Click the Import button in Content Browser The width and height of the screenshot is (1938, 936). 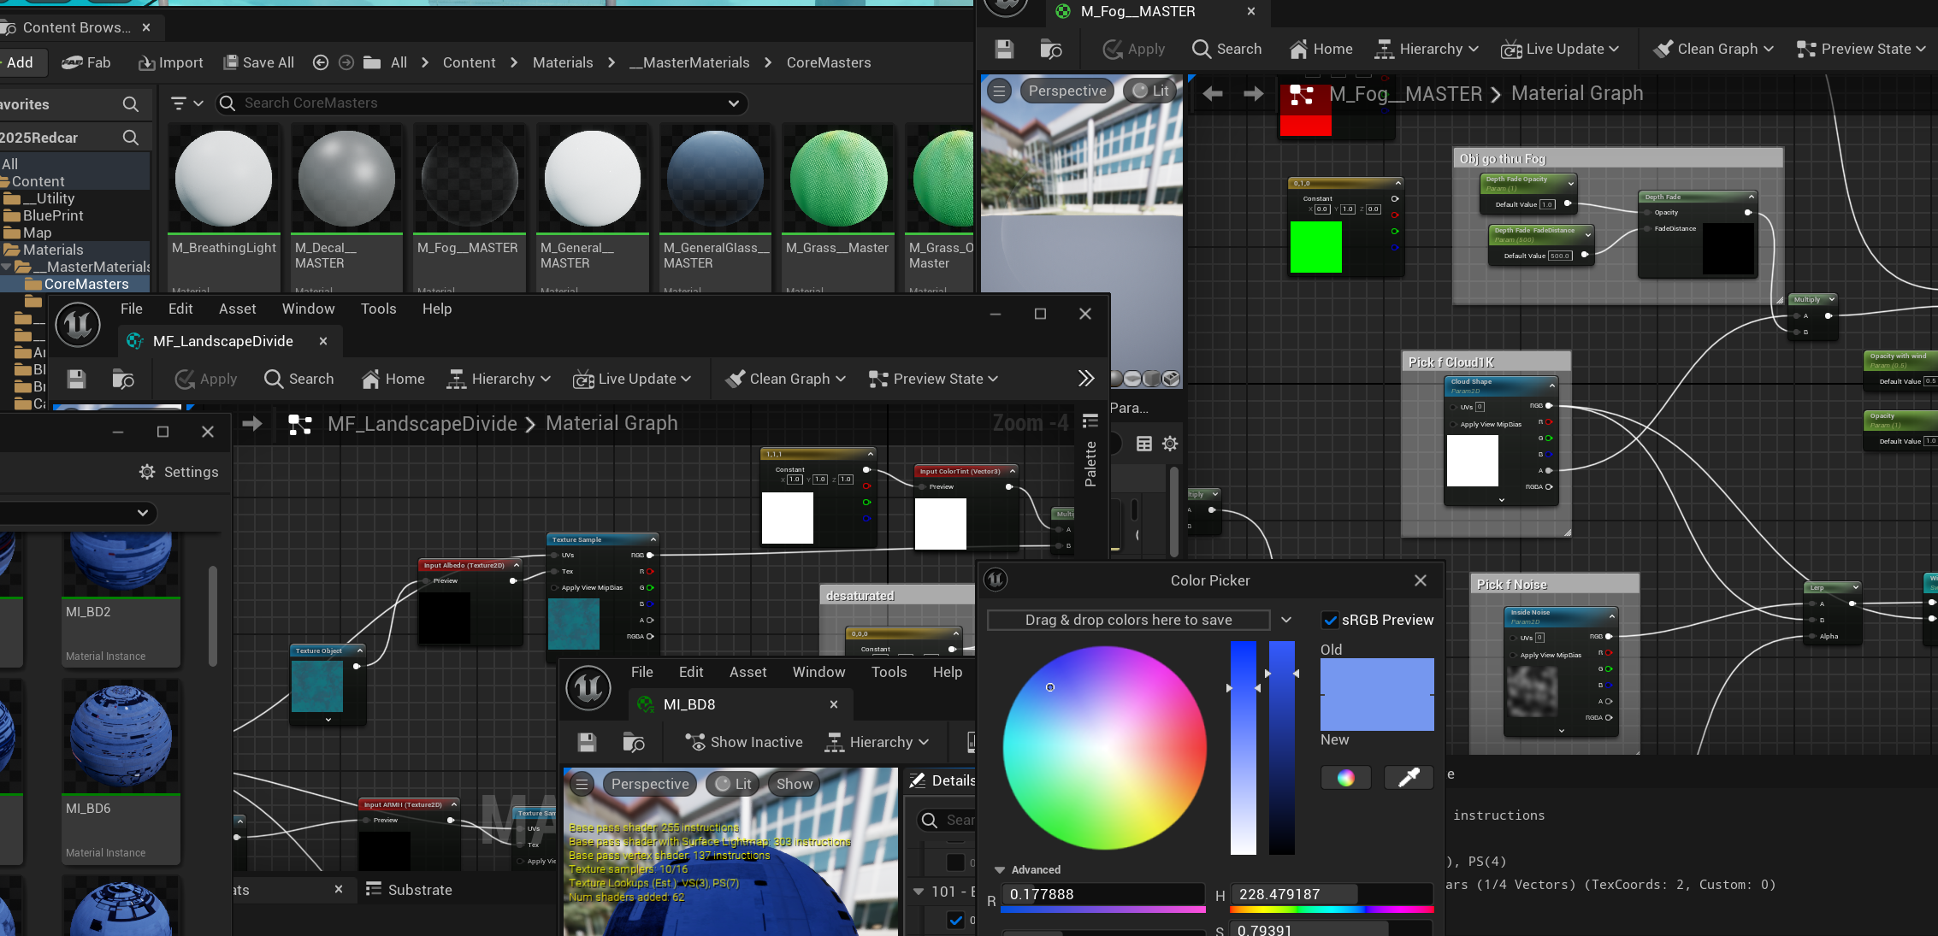(171, 62)
